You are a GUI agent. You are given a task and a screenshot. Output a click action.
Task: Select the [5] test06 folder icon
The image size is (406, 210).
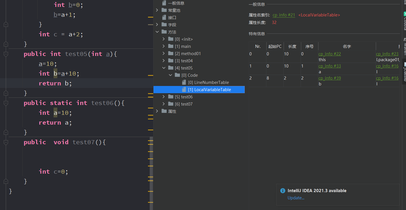click(x=171, y=97)
